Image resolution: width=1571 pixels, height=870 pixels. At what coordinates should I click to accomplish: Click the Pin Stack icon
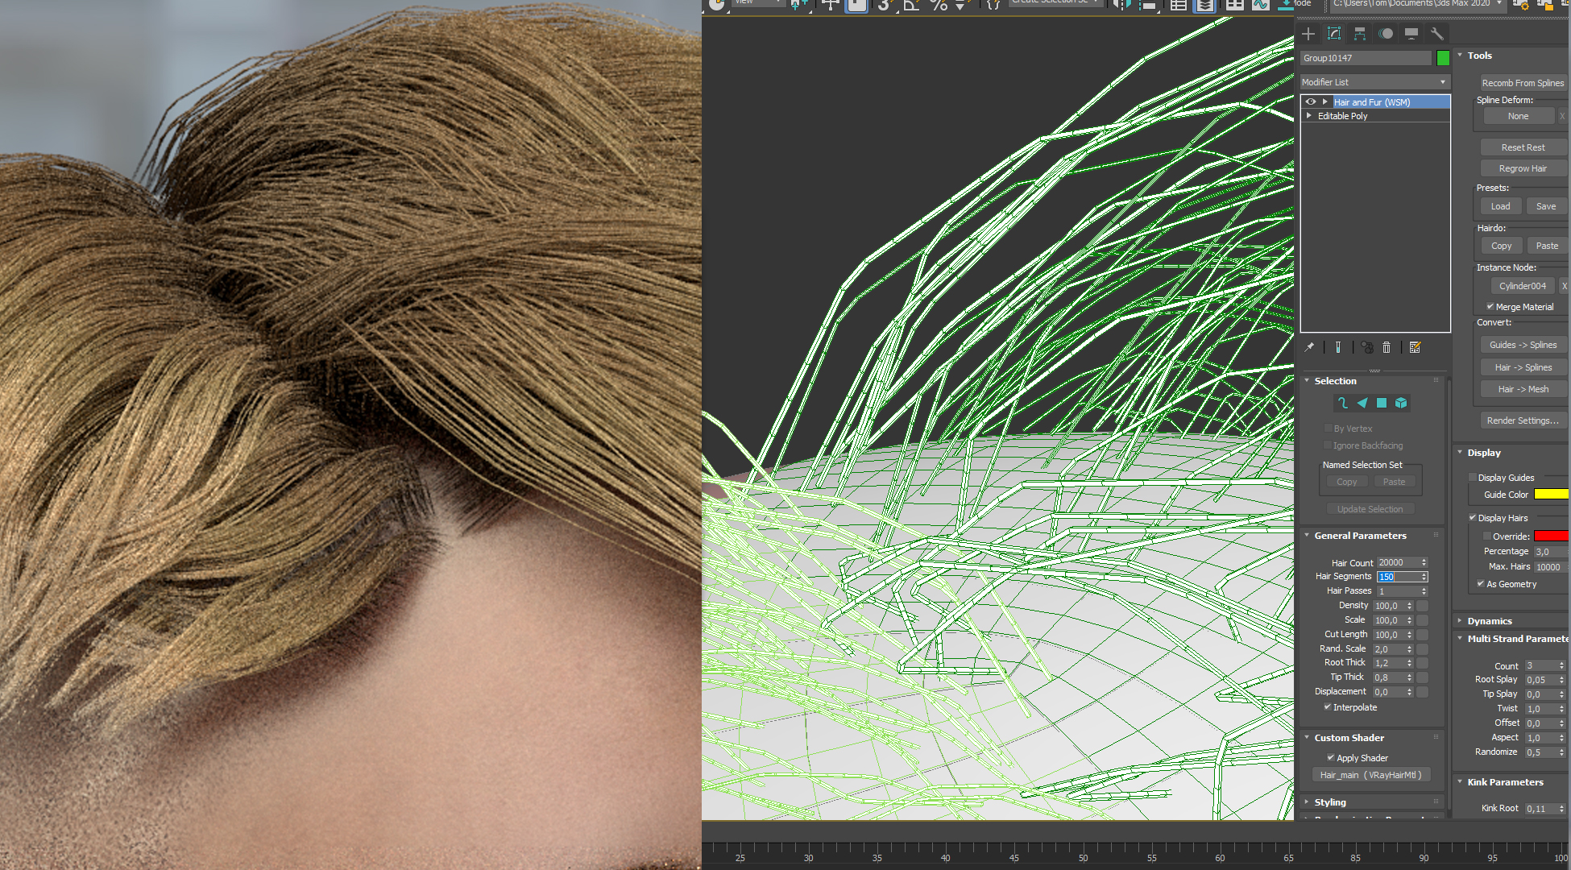point(1310,347)
